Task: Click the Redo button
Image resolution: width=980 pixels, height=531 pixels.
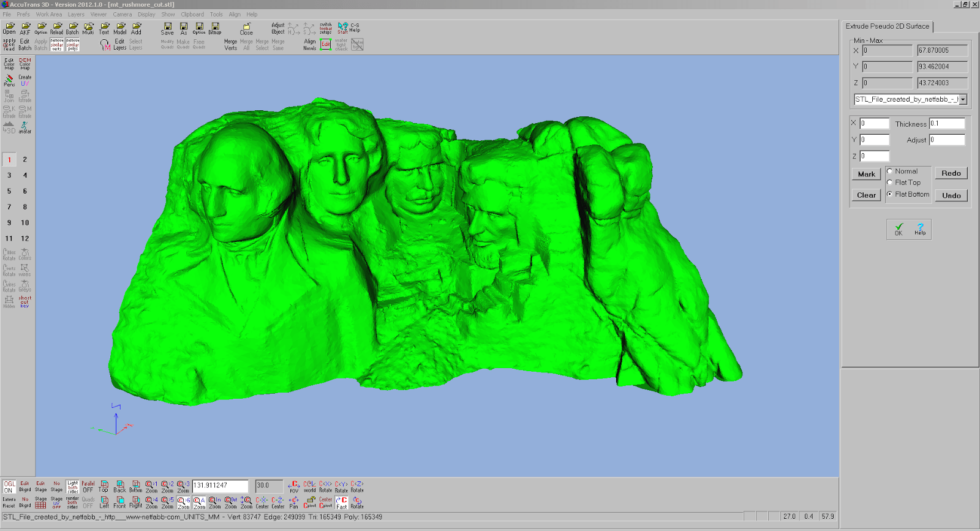Action: click(x=951, y=173)
